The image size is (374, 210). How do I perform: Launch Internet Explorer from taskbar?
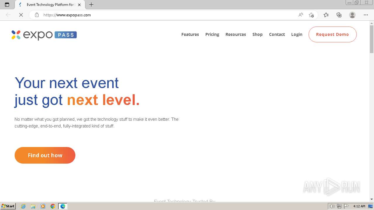23,206
